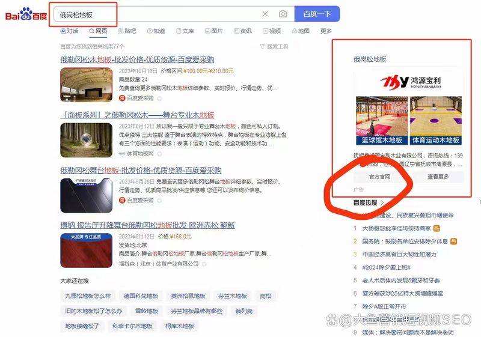Clear the search box with the X icon
This screenshot has width=481, height=337.
click(265, 14)
